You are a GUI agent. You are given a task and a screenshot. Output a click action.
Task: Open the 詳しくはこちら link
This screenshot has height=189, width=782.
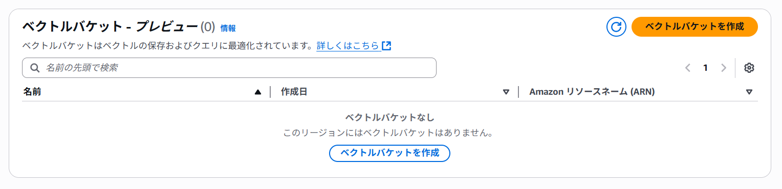[348, 46]
